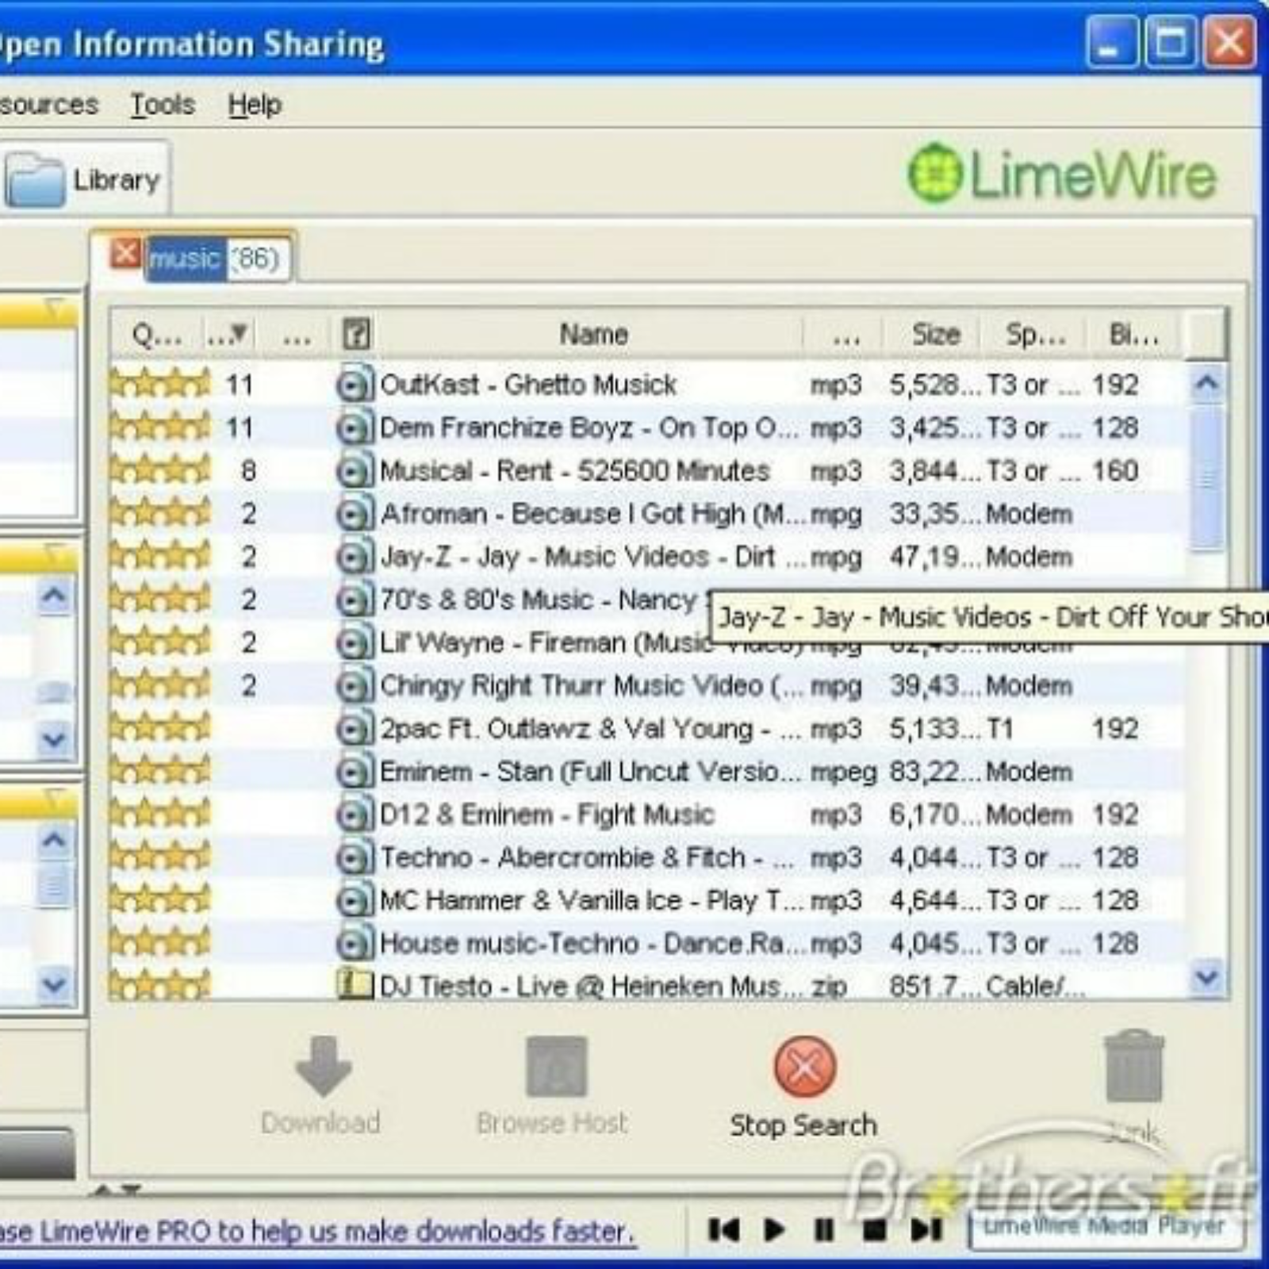
Task: Sort results by Size column header
Action: point(936,334)
